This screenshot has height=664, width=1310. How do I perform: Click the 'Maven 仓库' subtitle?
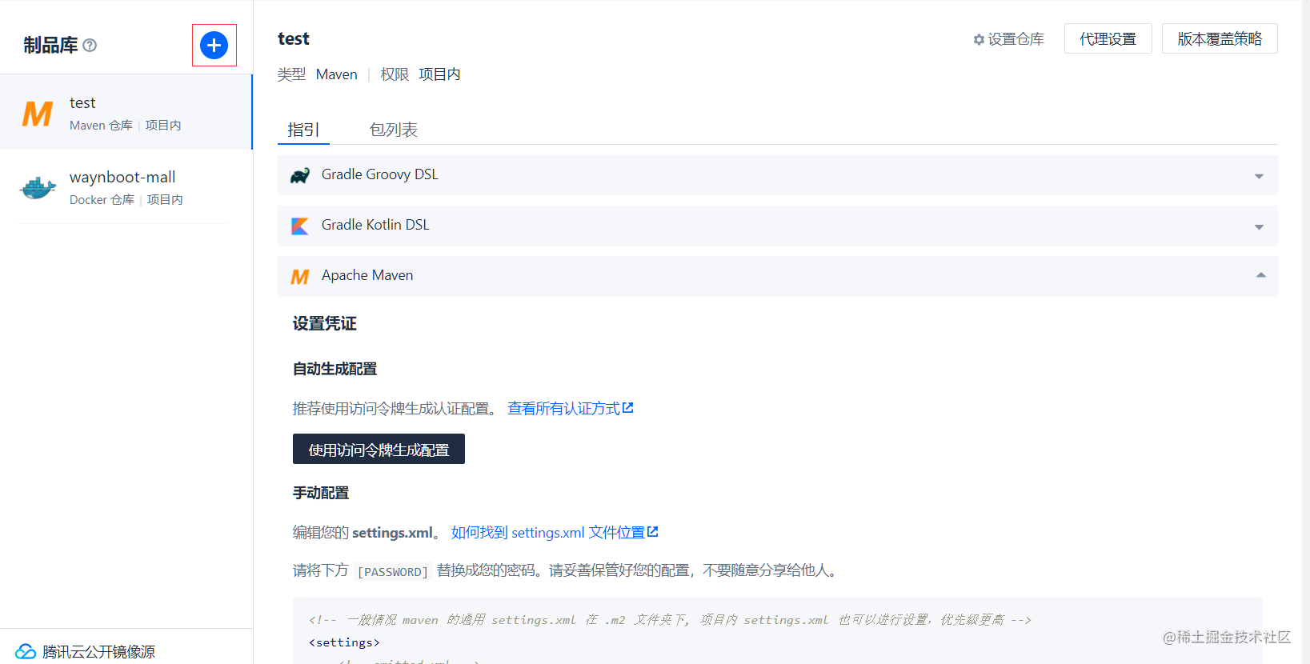pos(101,126)
